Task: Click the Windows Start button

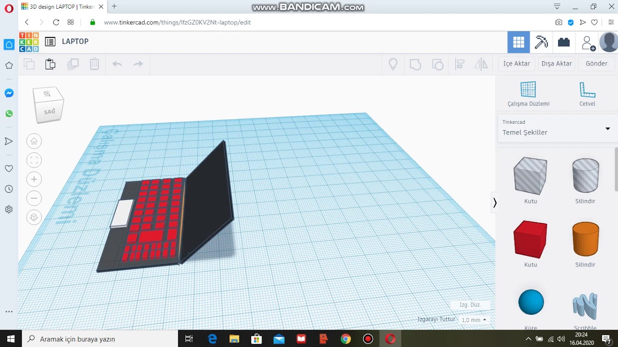Action: [x=11, y=339]
